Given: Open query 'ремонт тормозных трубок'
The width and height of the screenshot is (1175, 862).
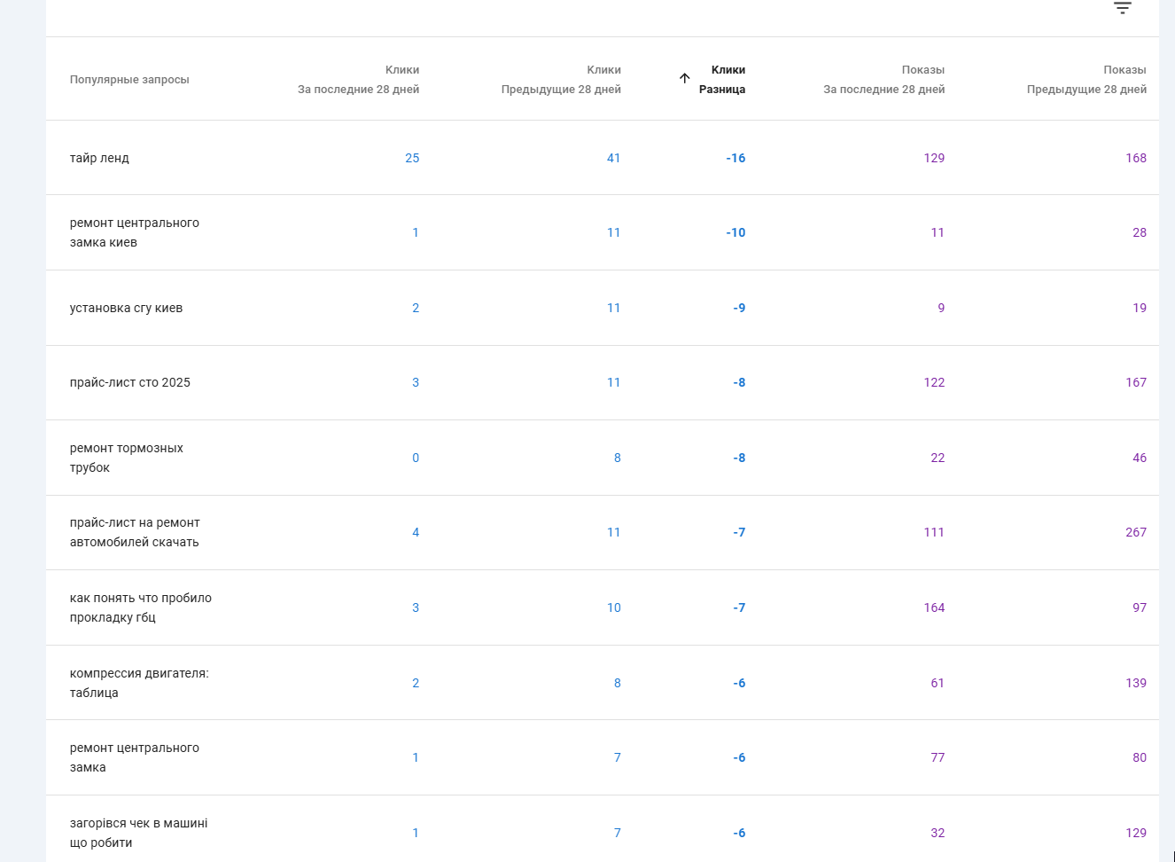Looking at the screenshot, I should (126, 458).
